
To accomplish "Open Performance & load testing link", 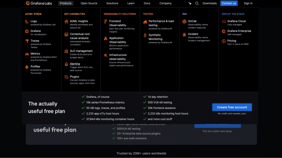I will (161, 23).
